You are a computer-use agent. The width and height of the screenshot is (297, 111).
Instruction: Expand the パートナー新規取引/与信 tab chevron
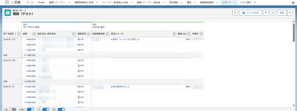pos(132,2)
